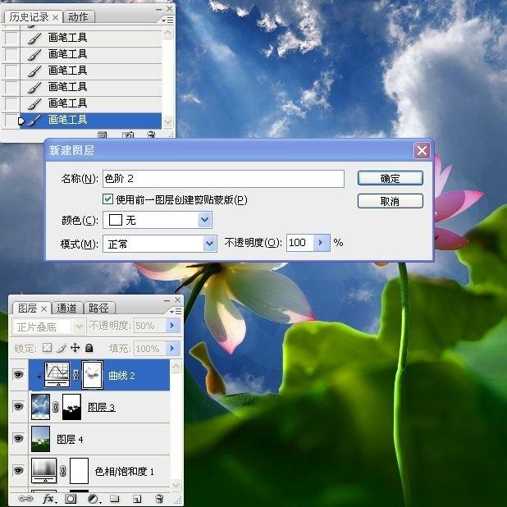Open new fill or adjustment layer menu
Image resolution: width=507 pixels, height=507 pixels.
pyautogui.click(x=94, y=498)
